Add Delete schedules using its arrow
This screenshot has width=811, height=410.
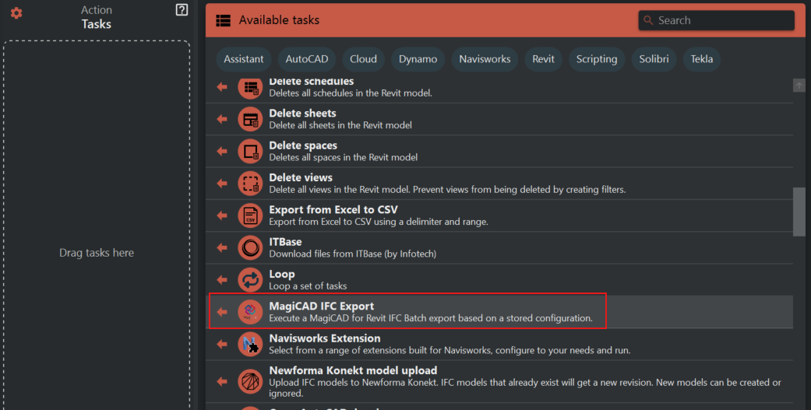[x=222, y=87]
